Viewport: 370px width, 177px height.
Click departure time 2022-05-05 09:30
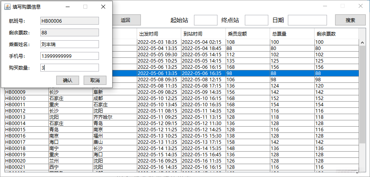pyautogui.click(x=159, y=54)
